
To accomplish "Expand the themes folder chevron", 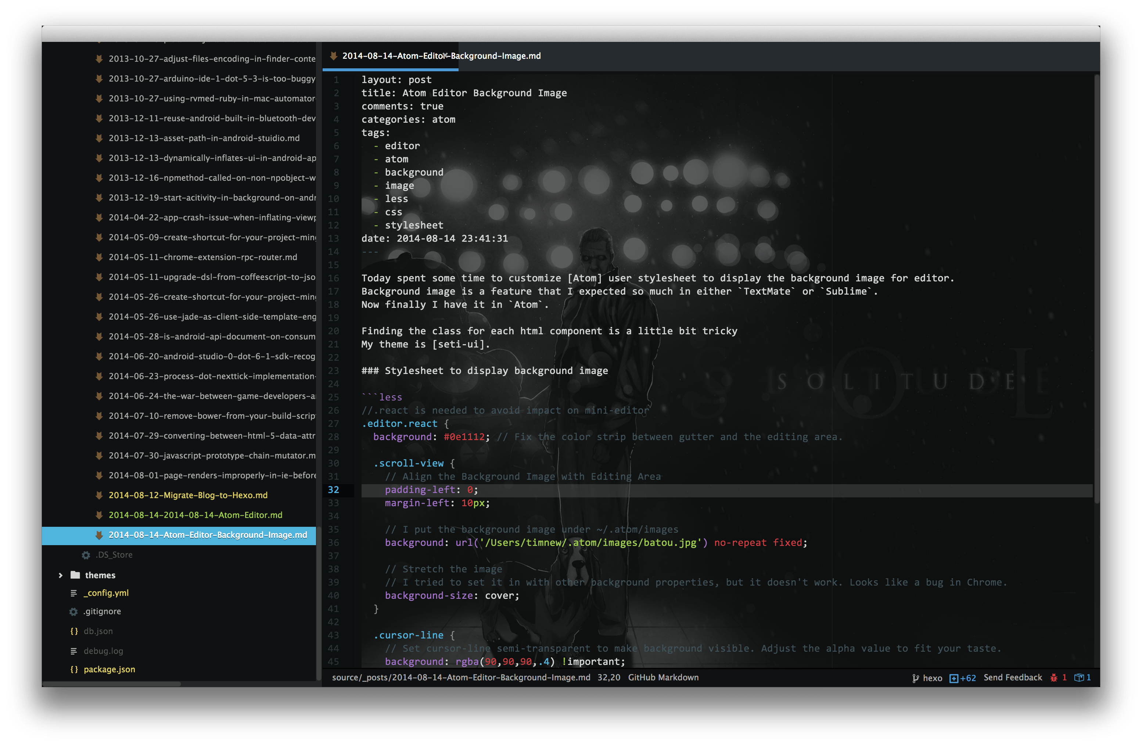I will pos(61,575).
